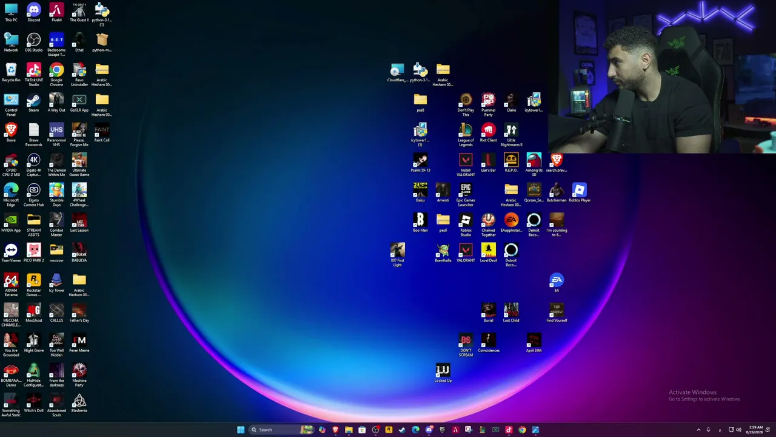776x437 pixels.
Task: Select the Backrooms Escape shortcut
Action: pyautogui.click(x=56, y=45)
